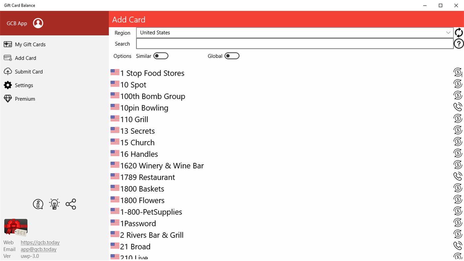Turn on the Global search toggle

coord(232,56)
